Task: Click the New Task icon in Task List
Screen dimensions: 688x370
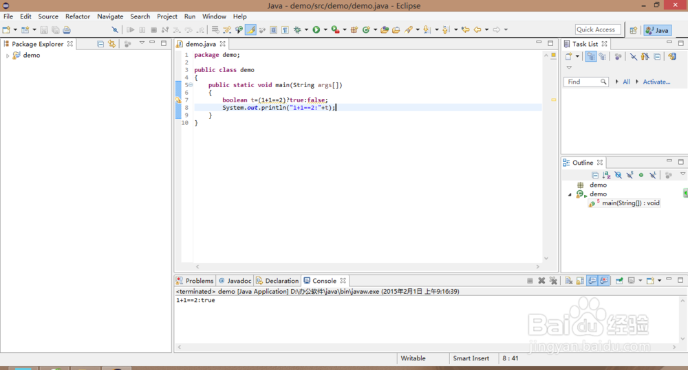Action: (569, 56)
